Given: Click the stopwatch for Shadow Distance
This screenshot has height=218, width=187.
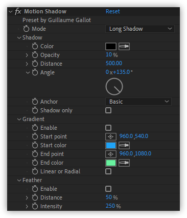Looking at the screenshot, I should pyautogui.click(x=35, y=64).
